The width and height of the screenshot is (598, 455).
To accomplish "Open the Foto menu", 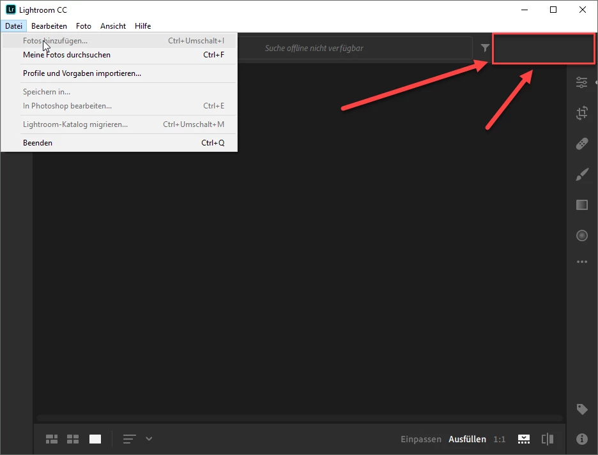I will click(84, 26).
